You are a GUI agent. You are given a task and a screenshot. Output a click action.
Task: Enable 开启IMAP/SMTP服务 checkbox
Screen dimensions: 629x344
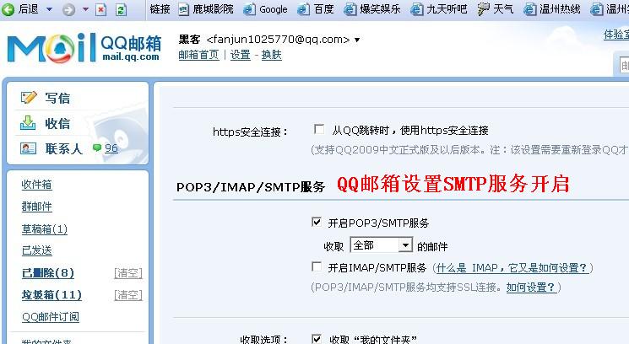pyautogui.click(x=317, y=266)
